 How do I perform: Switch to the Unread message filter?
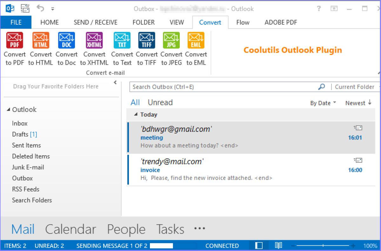[x=160, y=102]
